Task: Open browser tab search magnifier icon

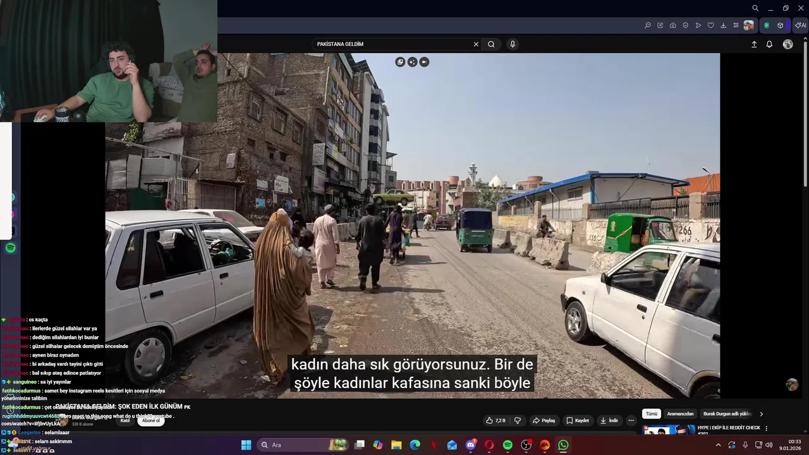Action: [755, 8]
